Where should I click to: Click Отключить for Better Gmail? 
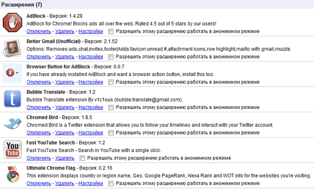(x=38, y=57)
